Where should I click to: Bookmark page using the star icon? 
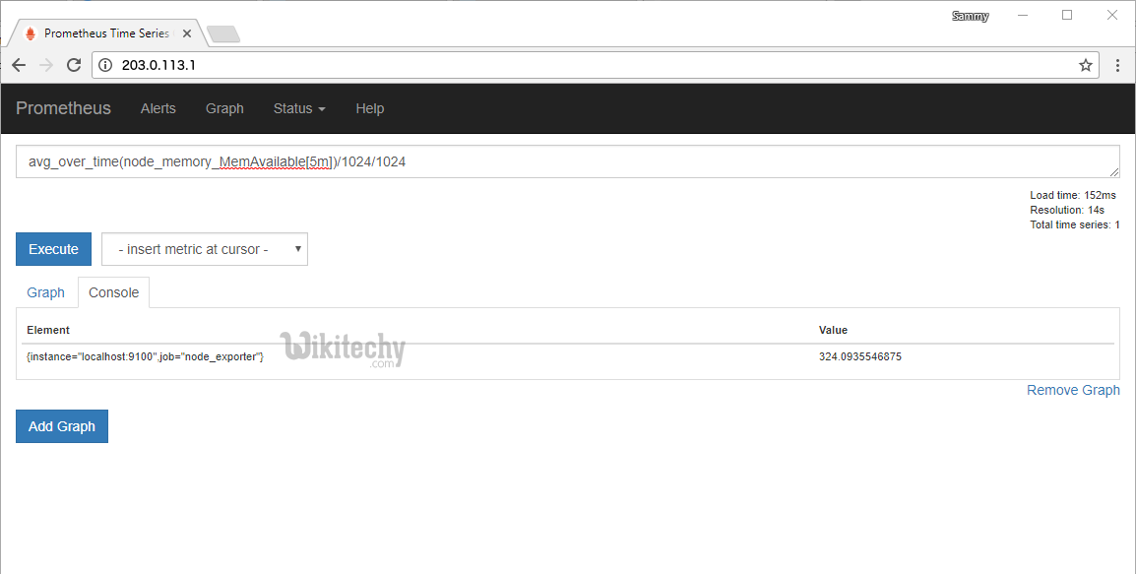[1085, 65]
